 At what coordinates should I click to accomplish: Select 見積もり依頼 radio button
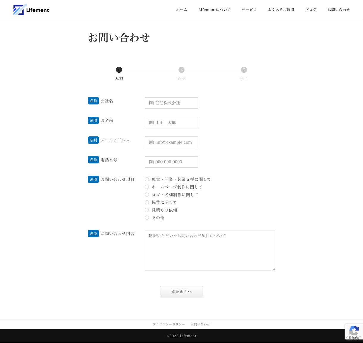[147, 210]
